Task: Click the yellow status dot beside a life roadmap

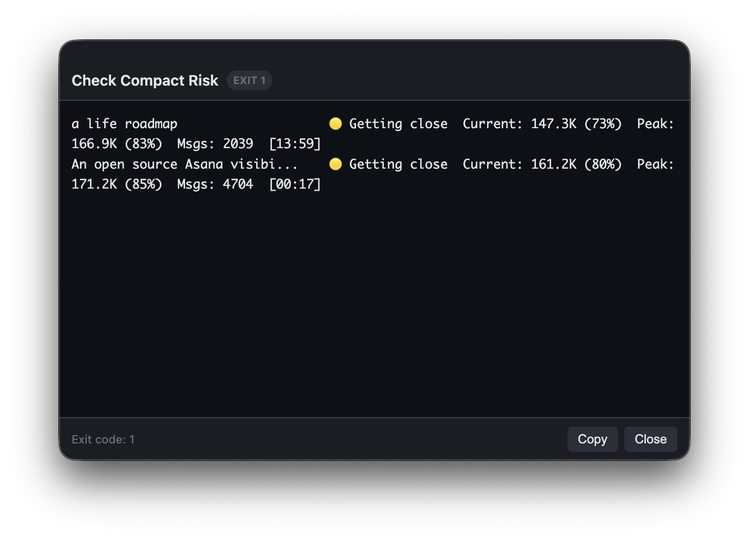Action: point(336,123)
